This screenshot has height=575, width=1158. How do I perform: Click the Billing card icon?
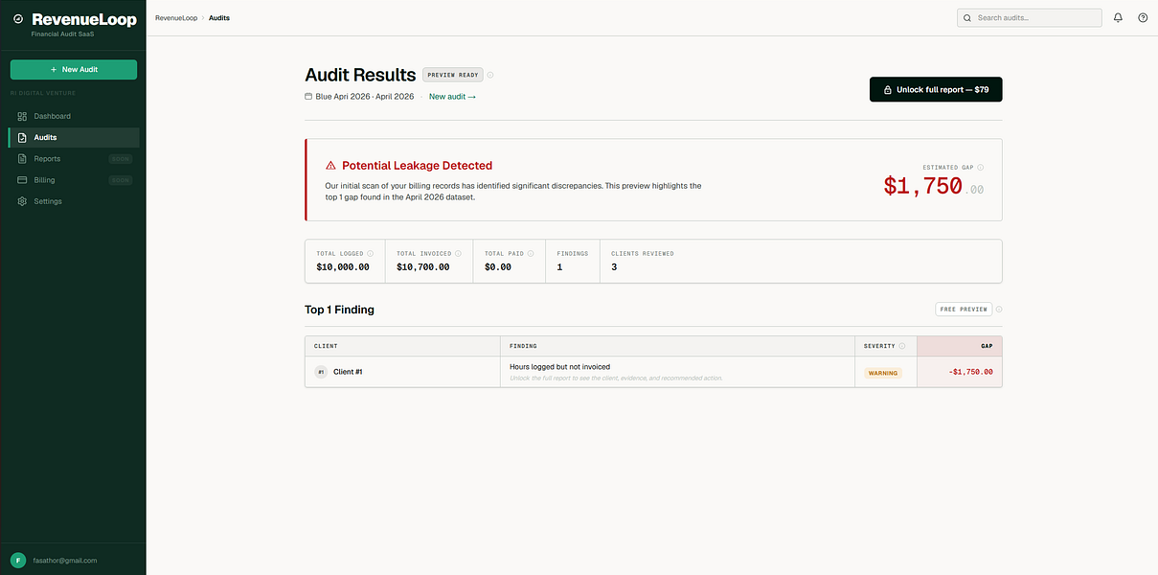22,180
